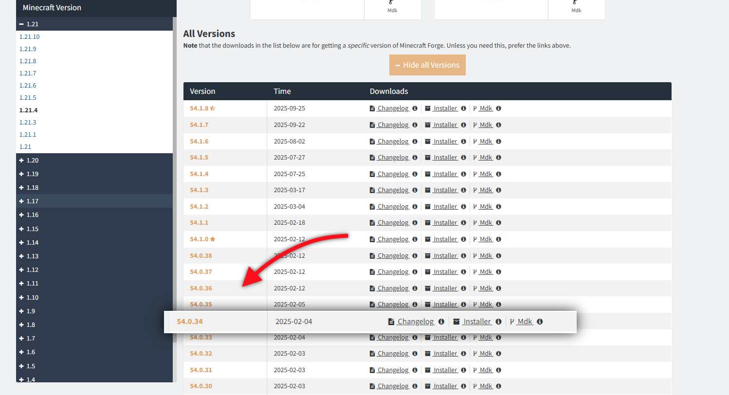Click info icon beside 54.0.38 Installer
This screenshot has height=395, width=729.
pyautogui.click(x=463, y=256)
